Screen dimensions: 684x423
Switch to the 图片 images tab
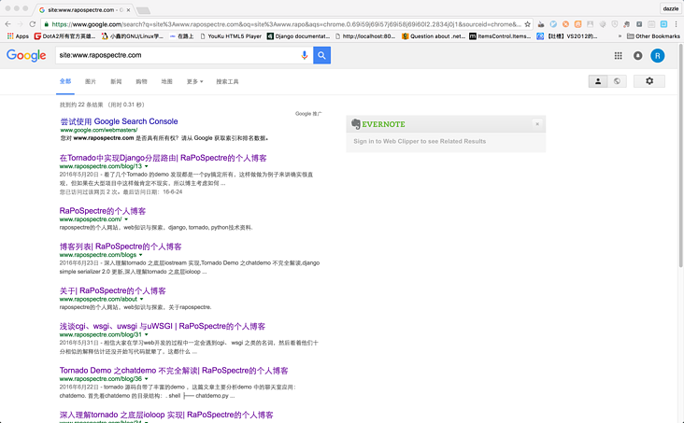coord(91,82)
